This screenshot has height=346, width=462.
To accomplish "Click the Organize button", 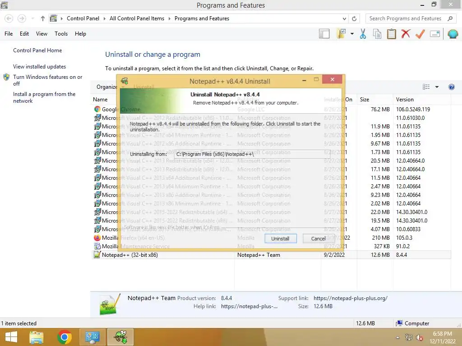I will click(x=107, y=87).
